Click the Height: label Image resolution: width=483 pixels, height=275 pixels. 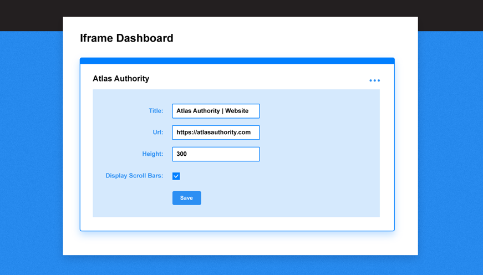click(x=153, y=154)
